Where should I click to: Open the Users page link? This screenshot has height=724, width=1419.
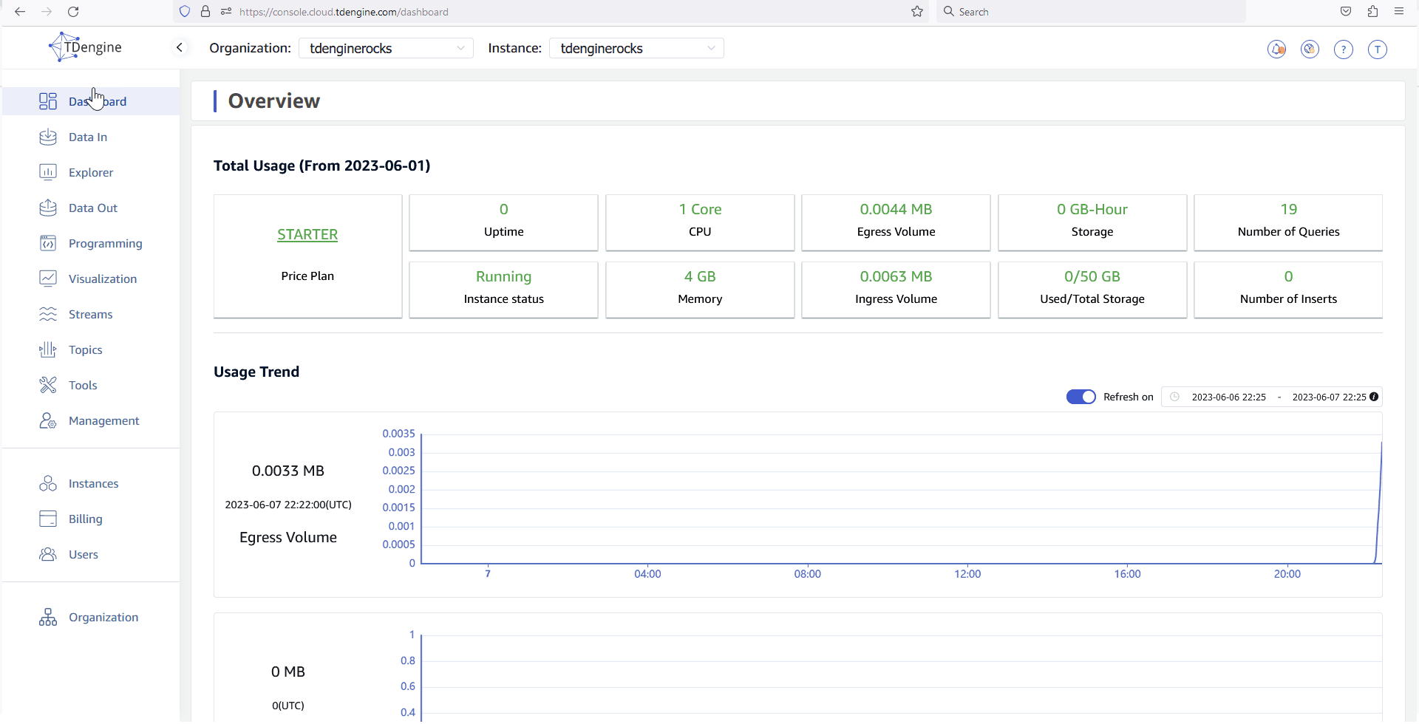point(83,555)
